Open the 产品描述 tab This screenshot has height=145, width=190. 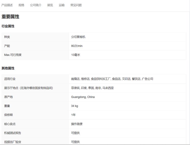coord(7,5)
